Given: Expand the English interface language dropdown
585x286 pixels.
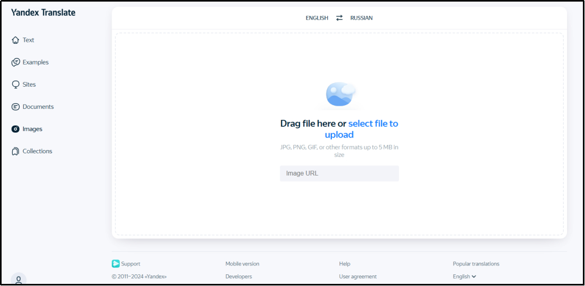Looking at the screenshot, I should (465, 276).
